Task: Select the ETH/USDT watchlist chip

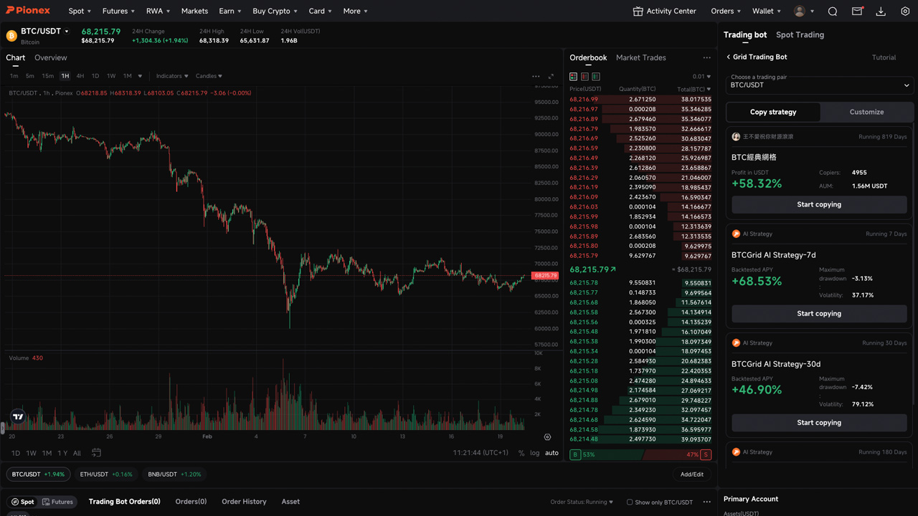Action: click(106, 474)
